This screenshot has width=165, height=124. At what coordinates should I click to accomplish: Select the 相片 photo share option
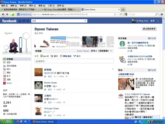tap(54, 56)
